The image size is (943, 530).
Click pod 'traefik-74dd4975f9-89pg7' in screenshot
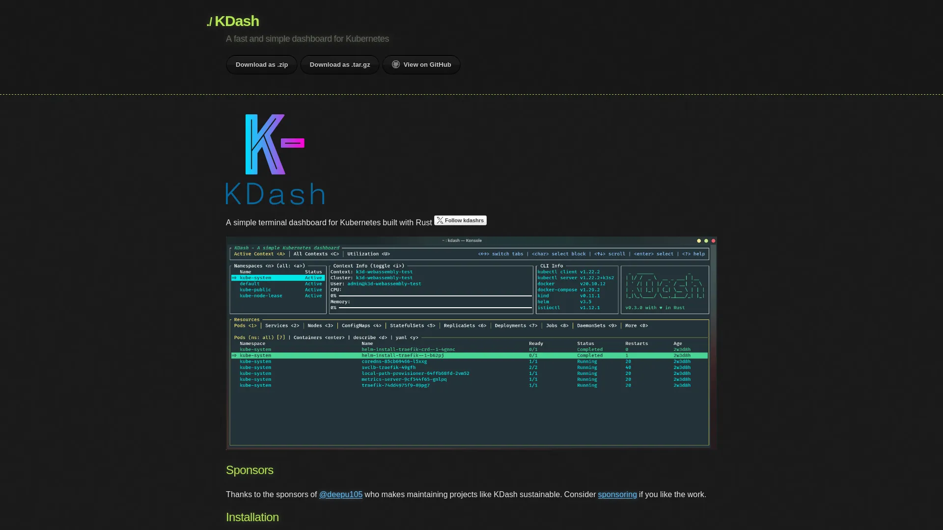click(395, 385)
